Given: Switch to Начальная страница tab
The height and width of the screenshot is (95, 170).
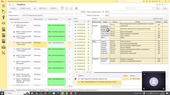Looking at the screenshot, I should pyautogui.click(x=8, y=90).
